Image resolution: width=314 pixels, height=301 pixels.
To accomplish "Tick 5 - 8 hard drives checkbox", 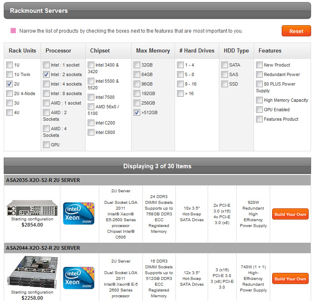I will [180, 74].
